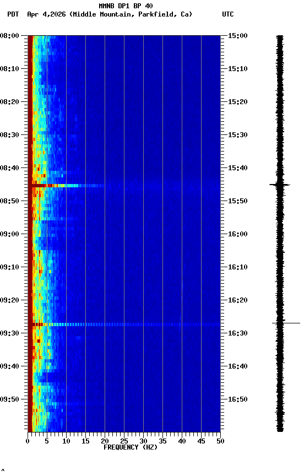Click the 16:10 UTC time label
Viewport: 304px width, 476px height.
point(238,267)
